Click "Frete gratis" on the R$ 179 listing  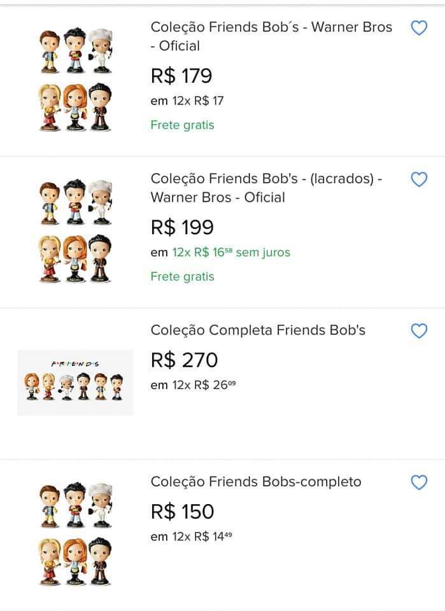182,125
